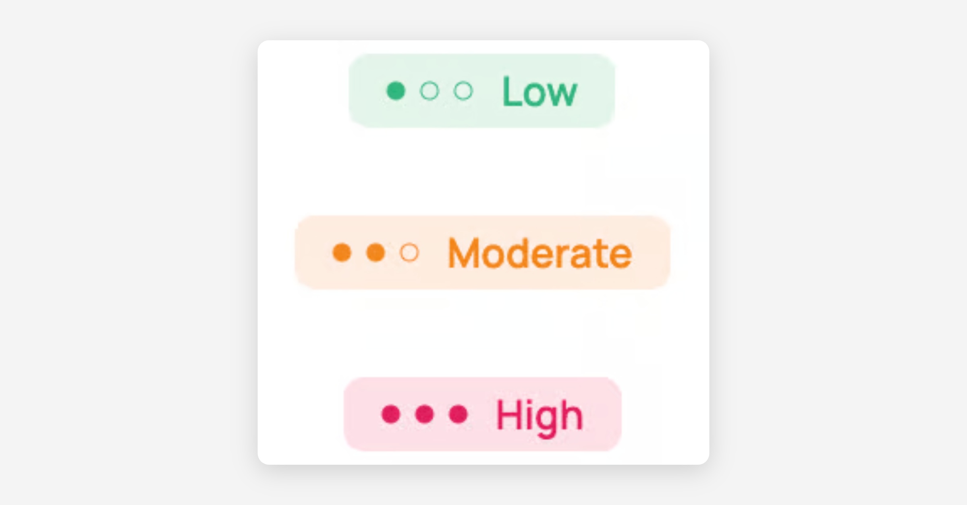Click the second filled orange dot
967x505 pixels.
click(376, 252)
